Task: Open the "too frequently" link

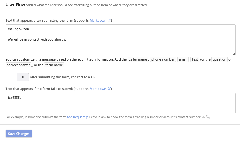Action: tap(78, 117)
